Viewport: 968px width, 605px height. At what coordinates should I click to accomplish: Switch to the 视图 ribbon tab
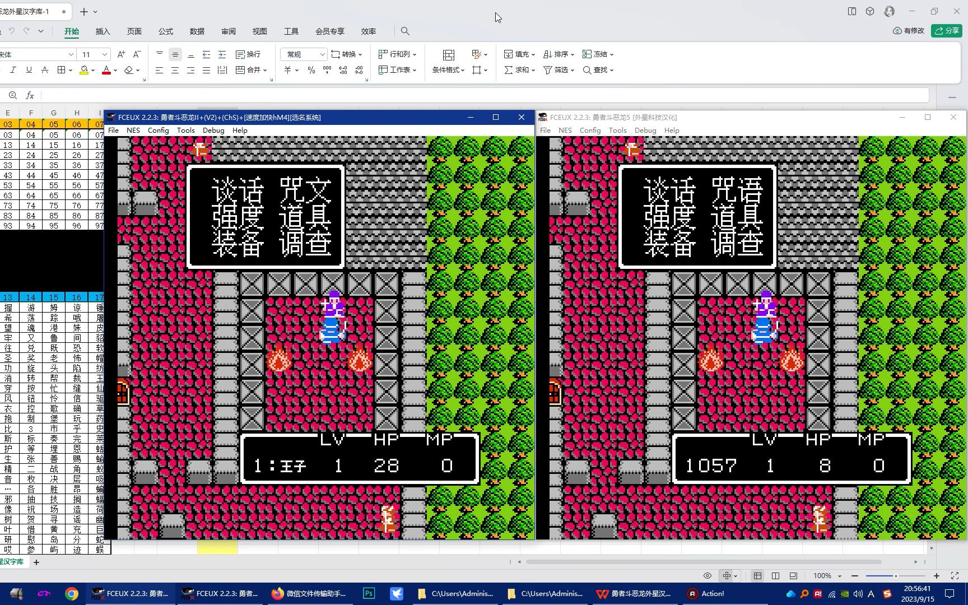point(260,31)
